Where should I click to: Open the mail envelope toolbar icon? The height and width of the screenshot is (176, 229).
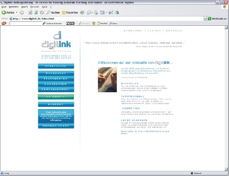pyautogui.click(x=89, y=13)
